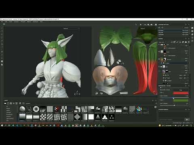Click the pause-style icon in viewport toolbar
Viewport: 194px width, 145px height.
coord(141,25)
